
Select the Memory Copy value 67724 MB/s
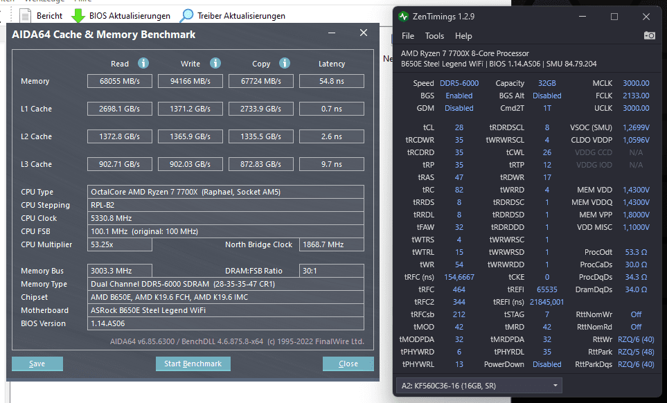[260, 81]
